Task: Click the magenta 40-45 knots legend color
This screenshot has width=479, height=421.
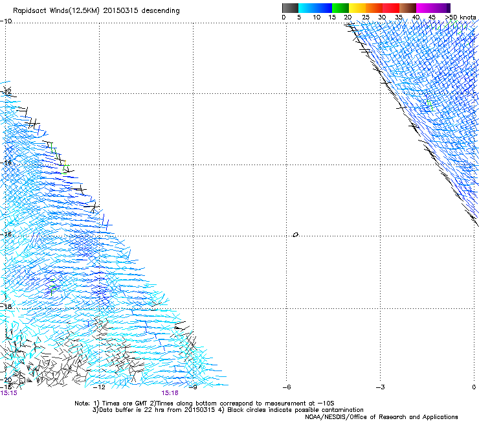Action: tap(425, 8)
